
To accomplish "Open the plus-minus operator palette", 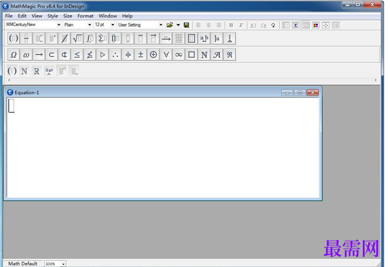I will [140, 54].
